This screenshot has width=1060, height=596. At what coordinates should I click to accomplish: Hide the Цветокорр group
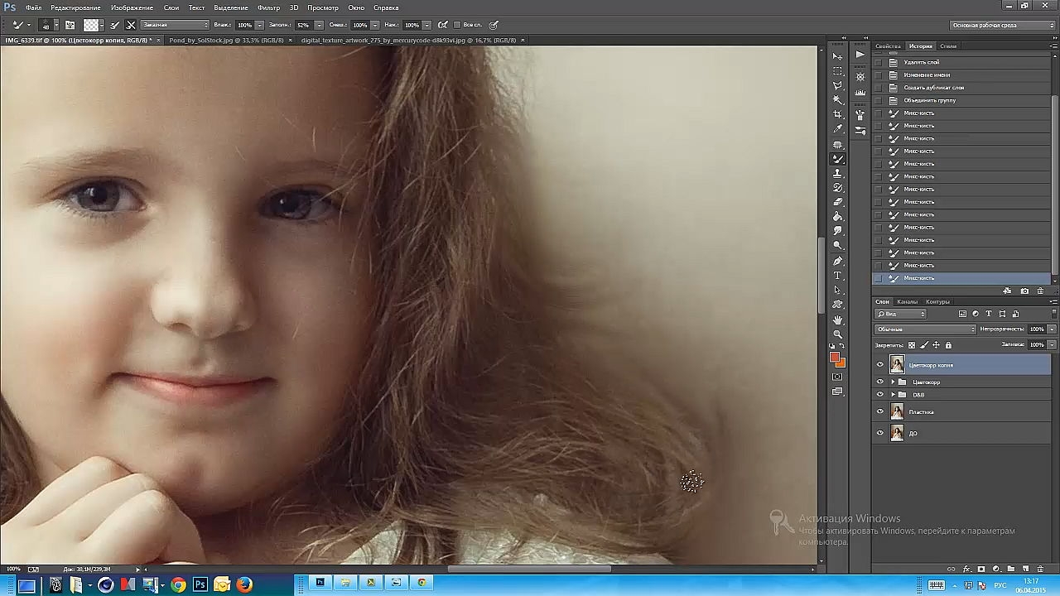880,382
